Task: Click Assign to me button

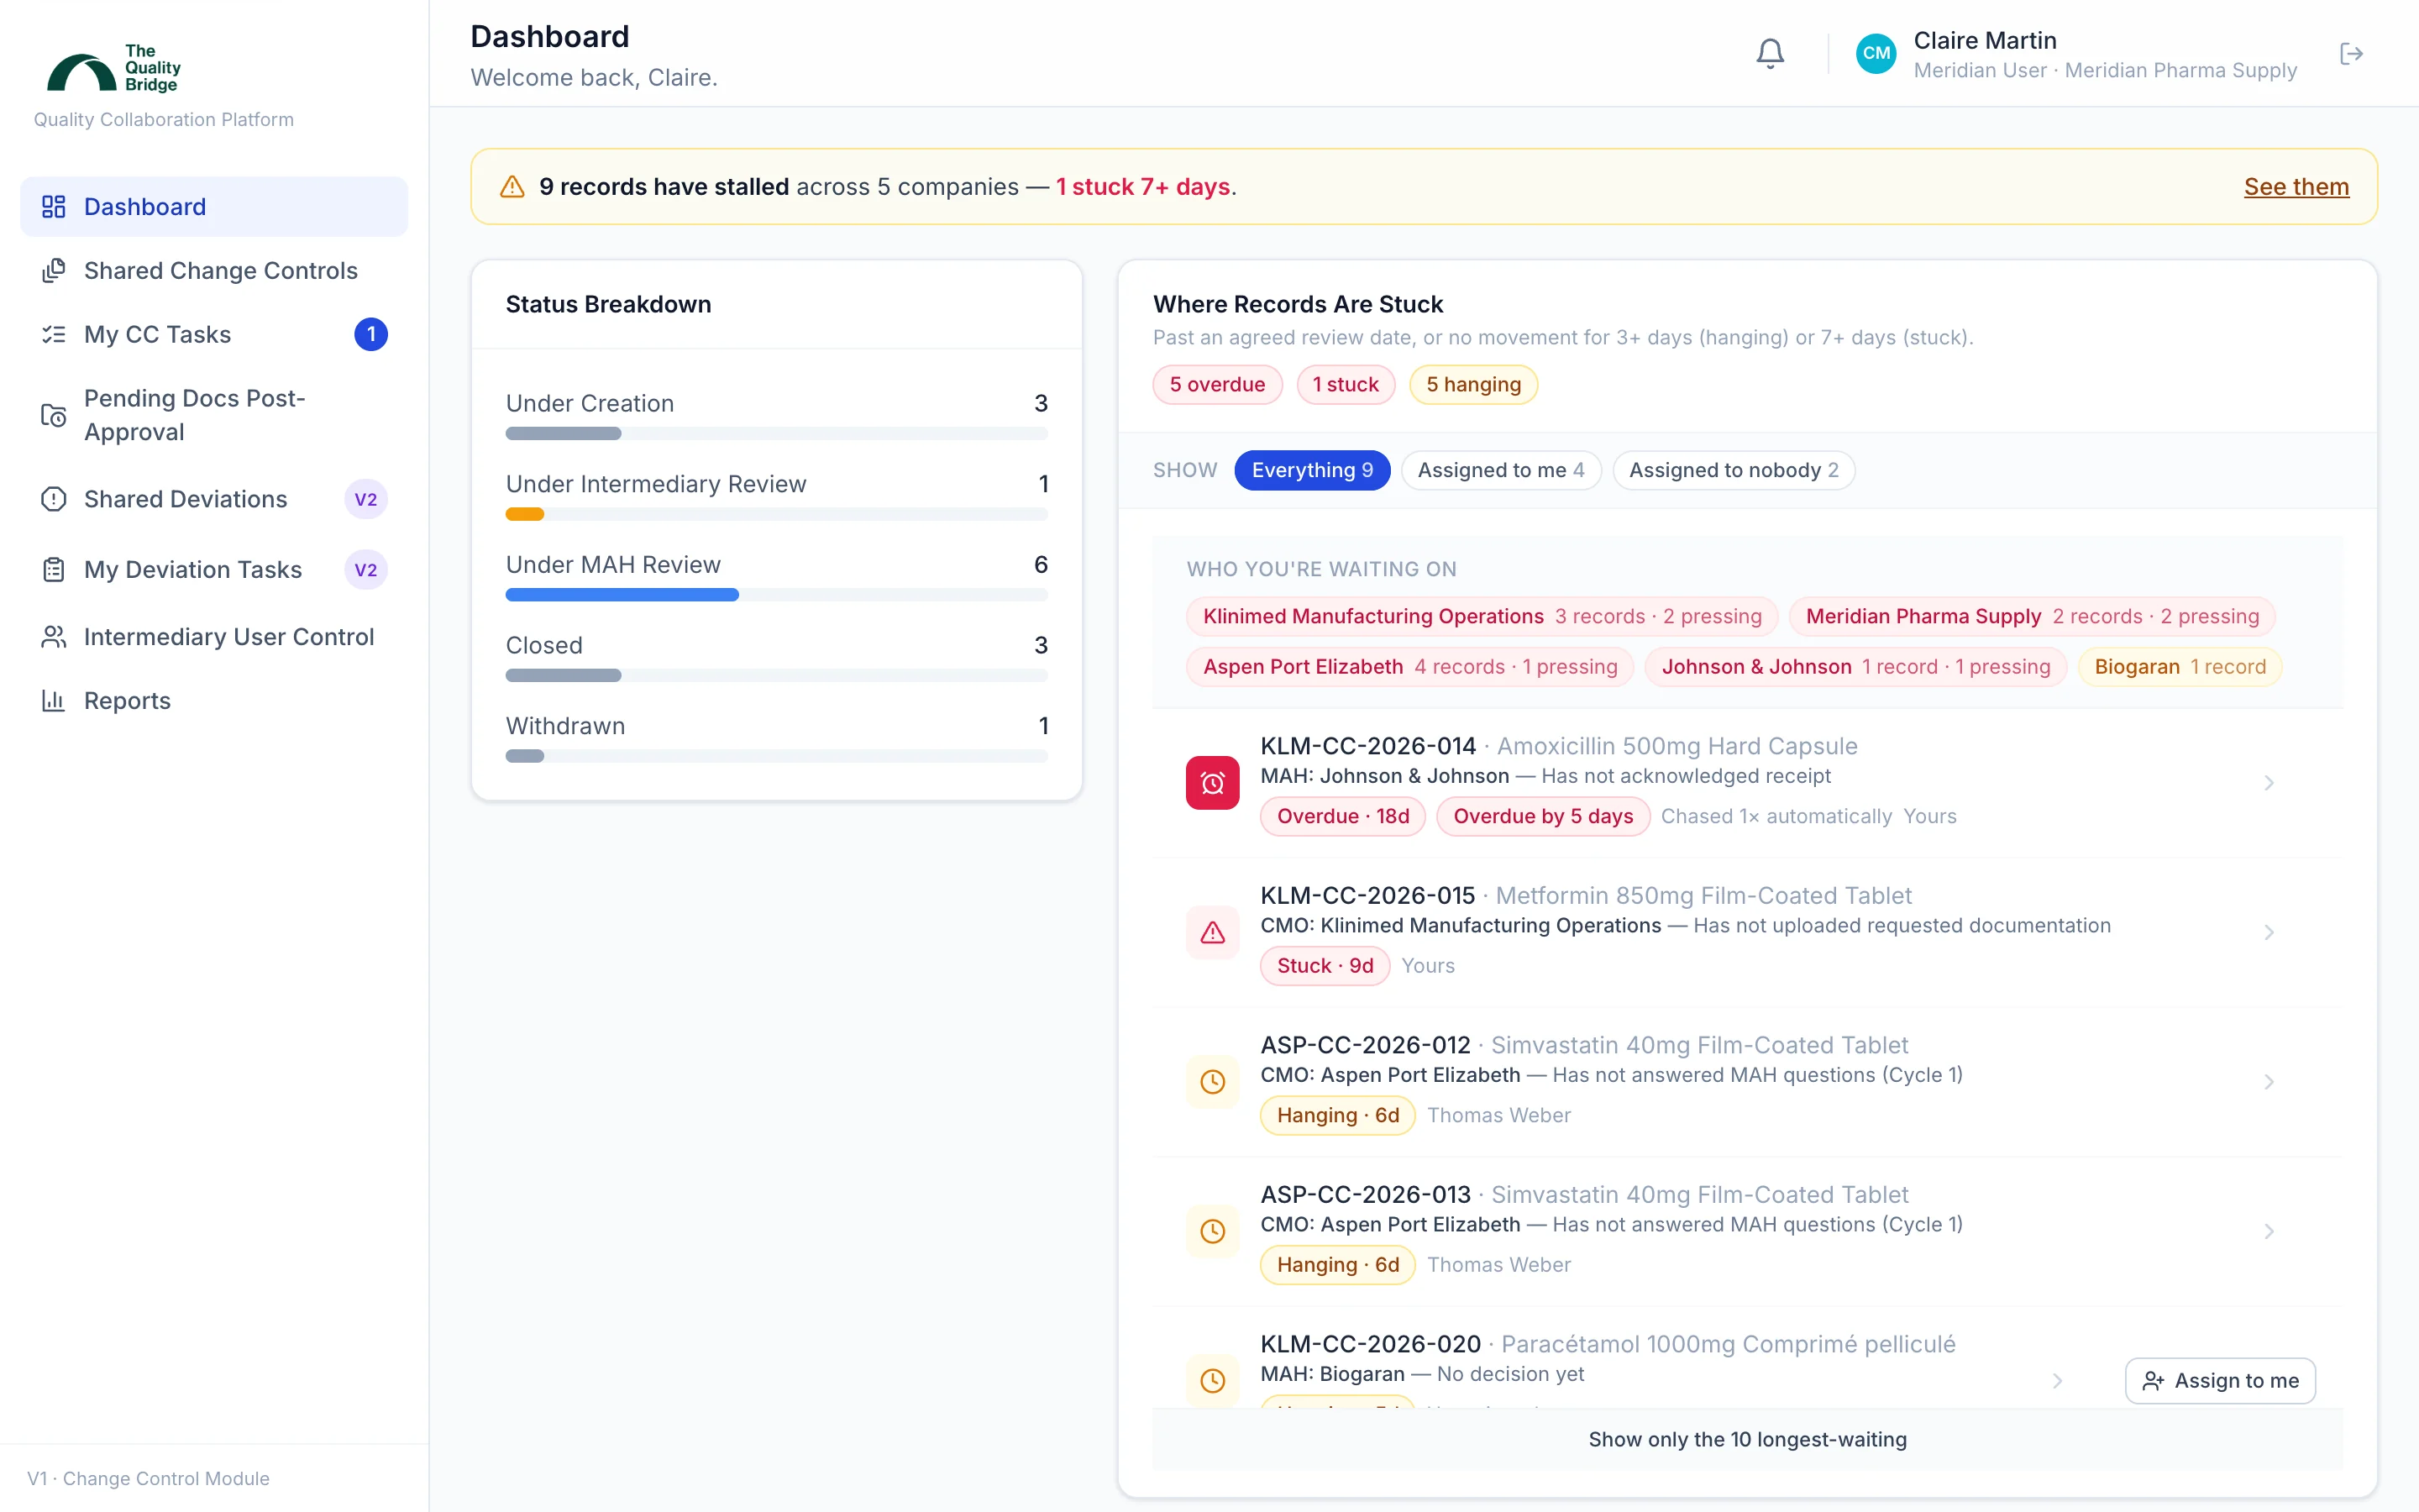Action: 2220,1381
